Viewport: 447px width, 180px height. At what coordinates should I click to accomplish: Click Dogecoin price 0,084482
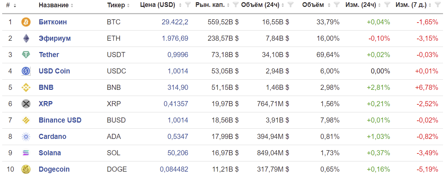point(174,169)
